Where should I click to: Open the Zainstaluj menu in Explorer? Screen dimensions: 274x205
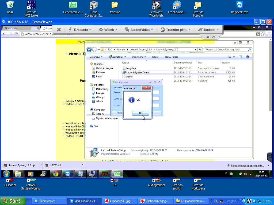[117, 57]
